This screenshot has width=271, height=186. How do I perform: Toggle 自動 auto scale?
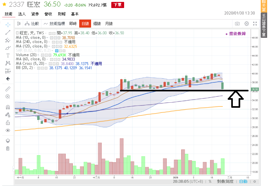(x=243, y=182)
